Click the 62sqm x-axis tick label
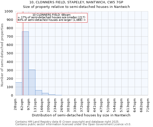153x127 pixels. pos(22,105)
